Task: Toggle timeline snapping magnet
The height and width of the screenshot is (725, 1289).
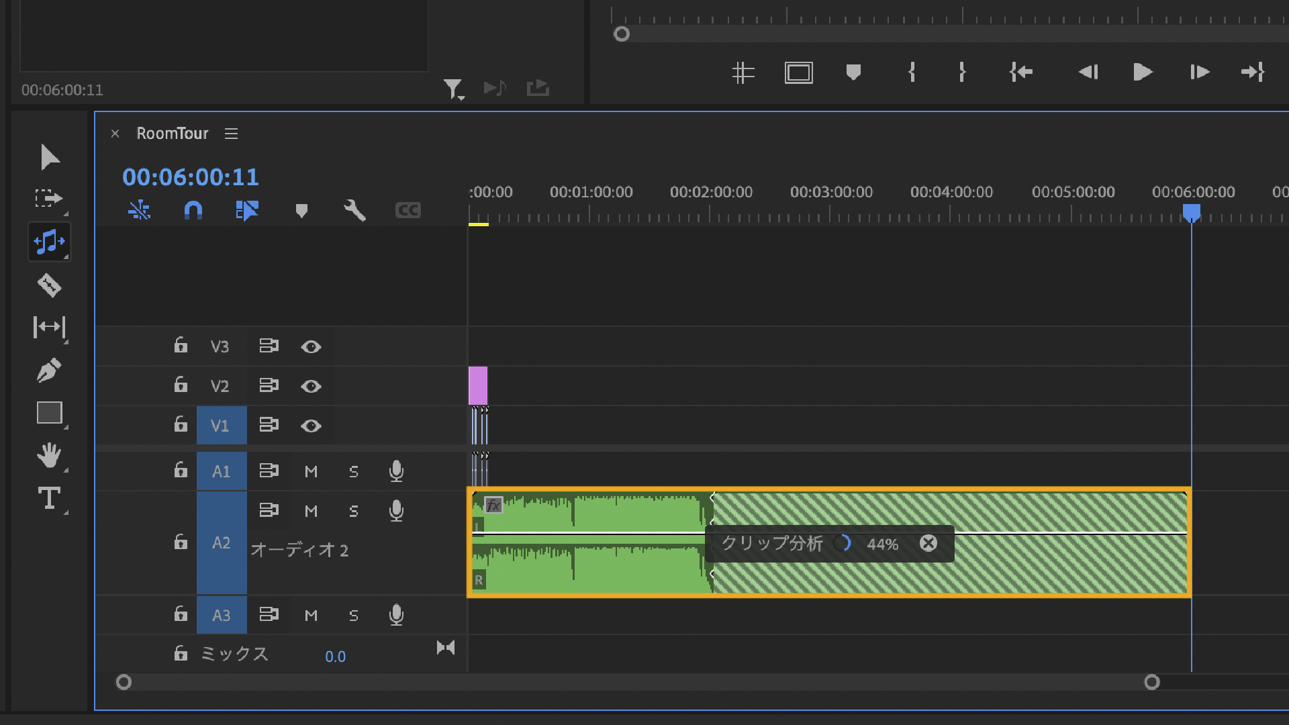Action: 193,211
